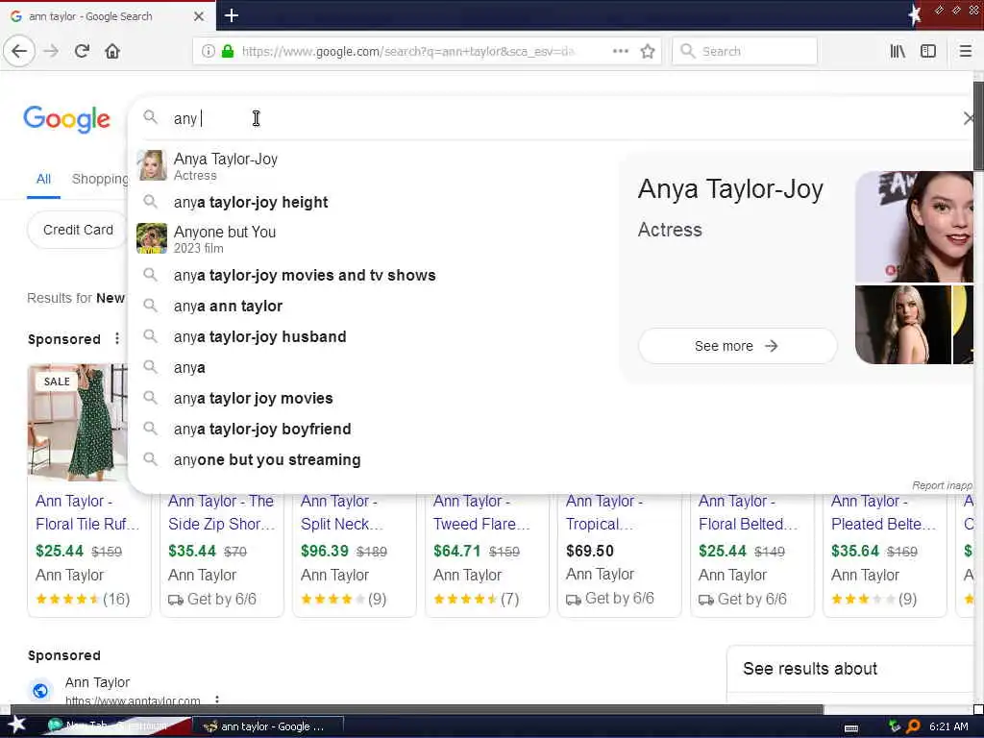Open Ann Taylor Pleated Belte... product link

(883, 512)
